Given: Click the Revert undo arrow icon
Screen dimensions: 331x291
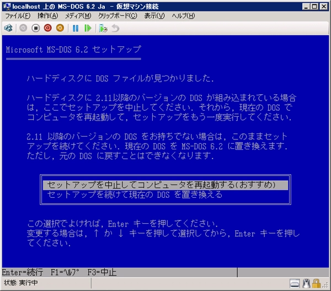Looking at the screenshot, I should [x=115, y=28].
